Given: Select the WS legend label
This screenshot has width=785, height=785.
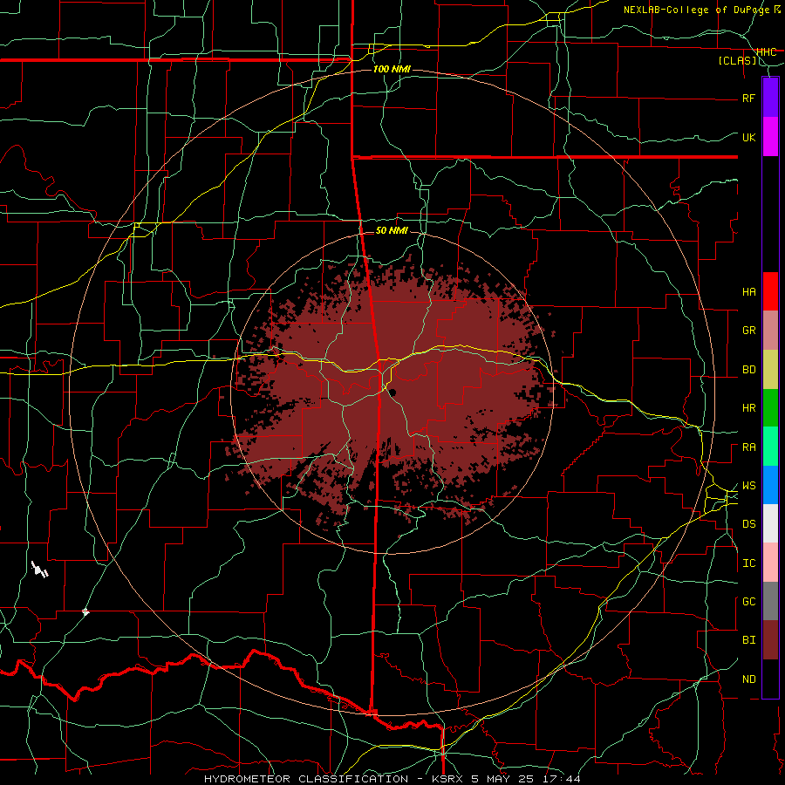Looking at the screenshot, I should pos(749,486).
